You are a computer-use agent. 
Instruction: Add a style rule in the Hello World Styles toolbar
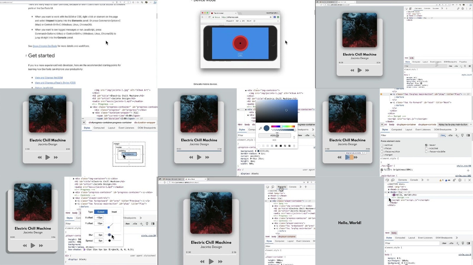click(457, 243)
